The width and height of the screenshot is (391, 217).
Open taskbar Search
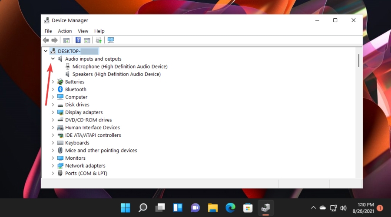[x=143, y=207]
